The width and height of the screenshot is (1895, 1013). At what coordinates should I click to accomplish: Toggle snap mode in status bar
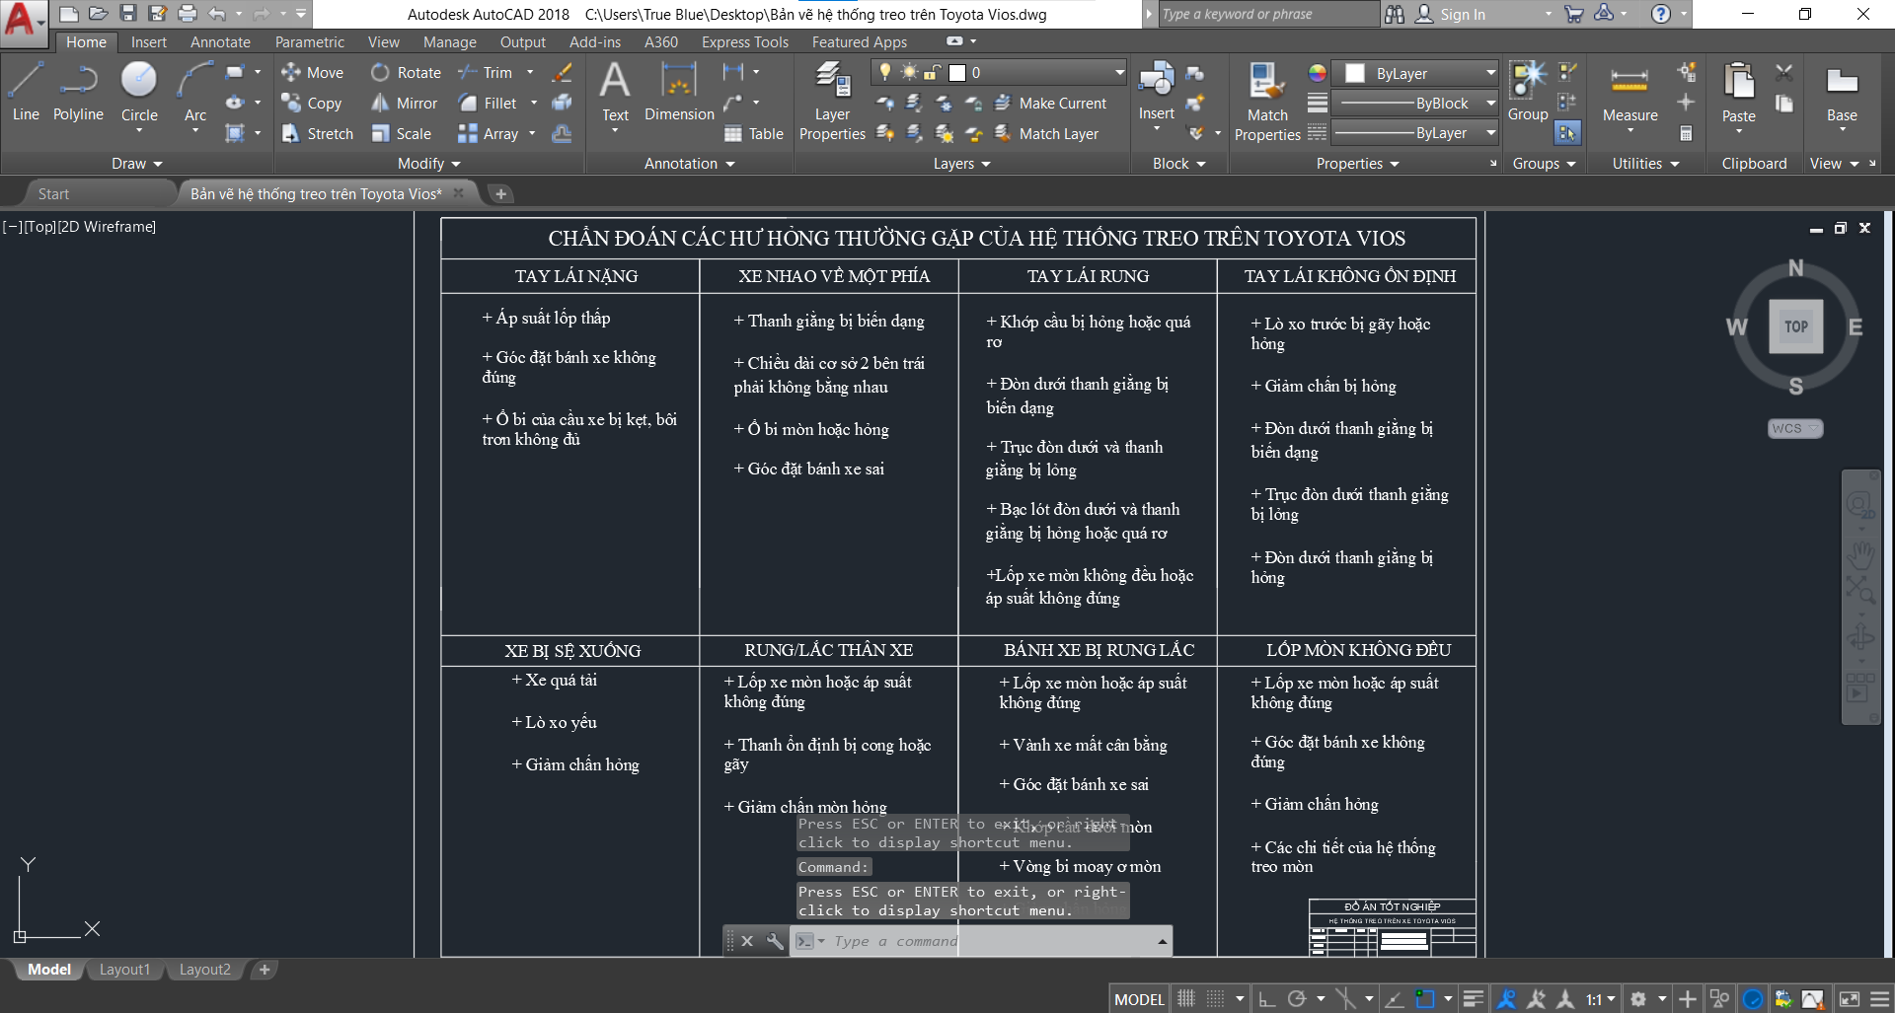[1216, 999]
